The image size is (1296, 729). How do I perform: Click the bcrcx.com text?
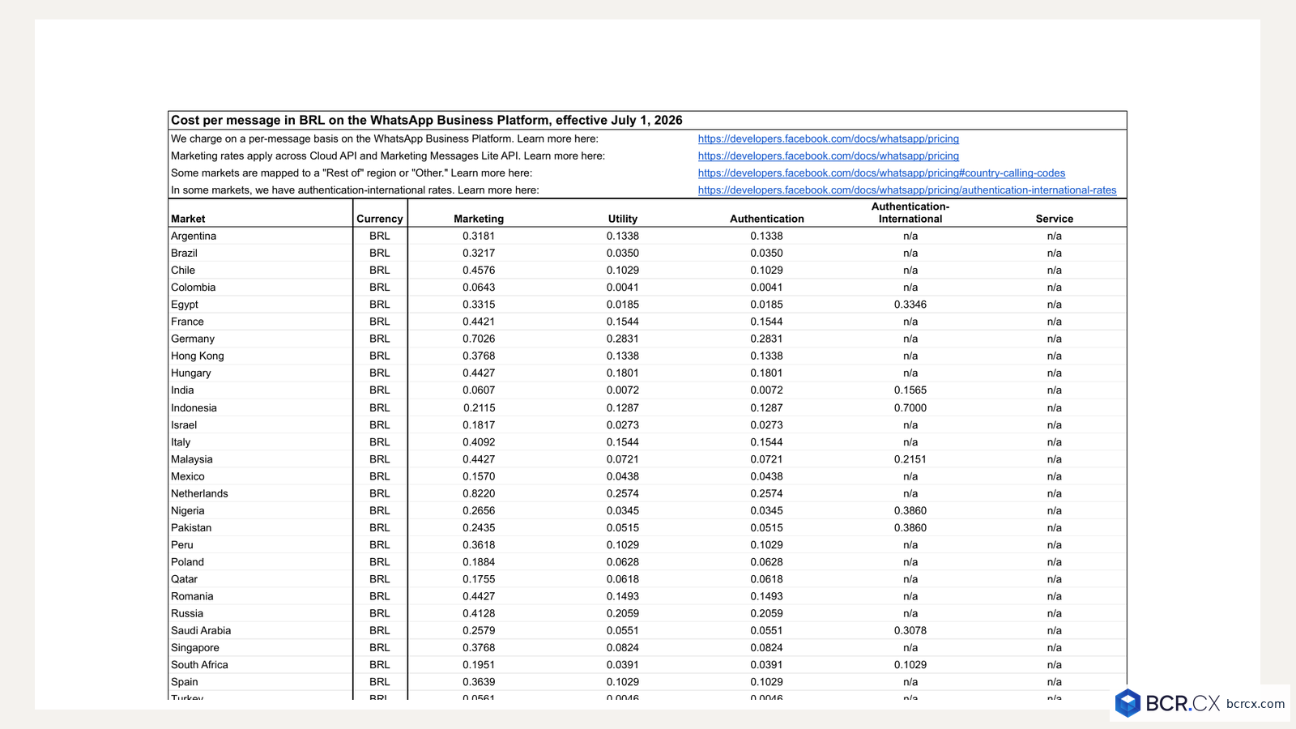(x=1255, y=704)
